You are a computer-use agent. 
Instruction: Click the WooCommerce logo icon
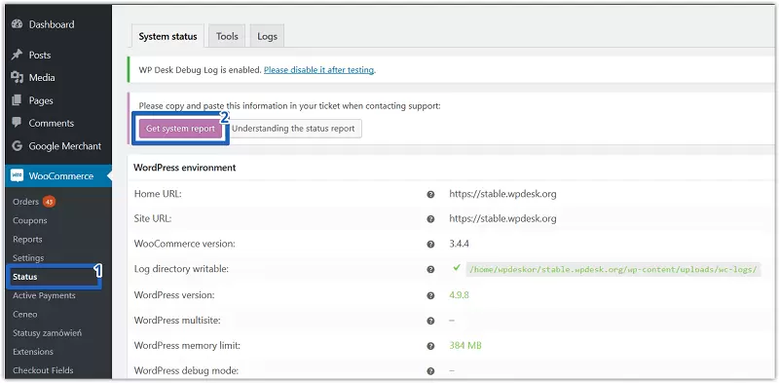[x=17, y=175]
